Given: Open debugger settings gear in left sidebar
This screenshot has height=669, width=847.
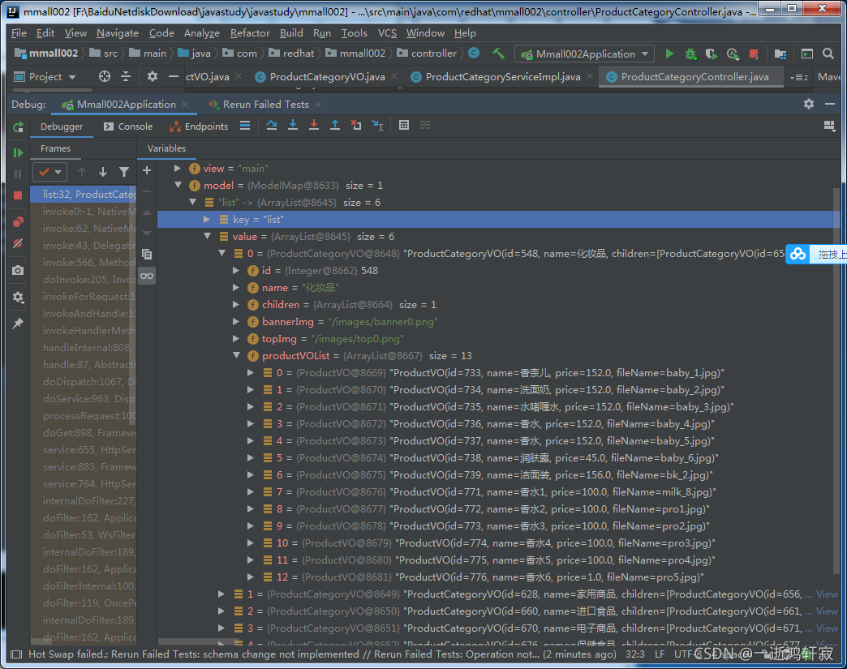Looking at the screenshot, I should click(x=18, y=297).
